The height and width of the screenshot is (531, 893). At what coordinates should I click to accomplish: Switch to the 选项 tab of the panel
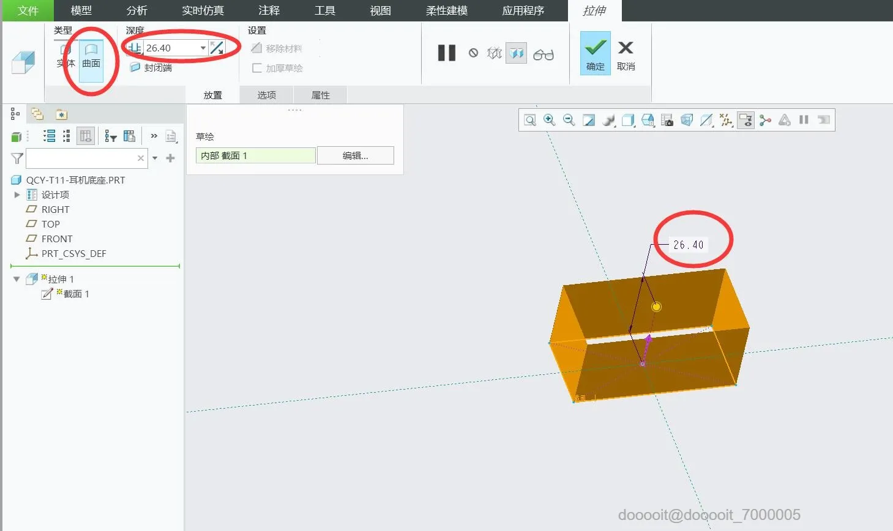coord(266,94)
